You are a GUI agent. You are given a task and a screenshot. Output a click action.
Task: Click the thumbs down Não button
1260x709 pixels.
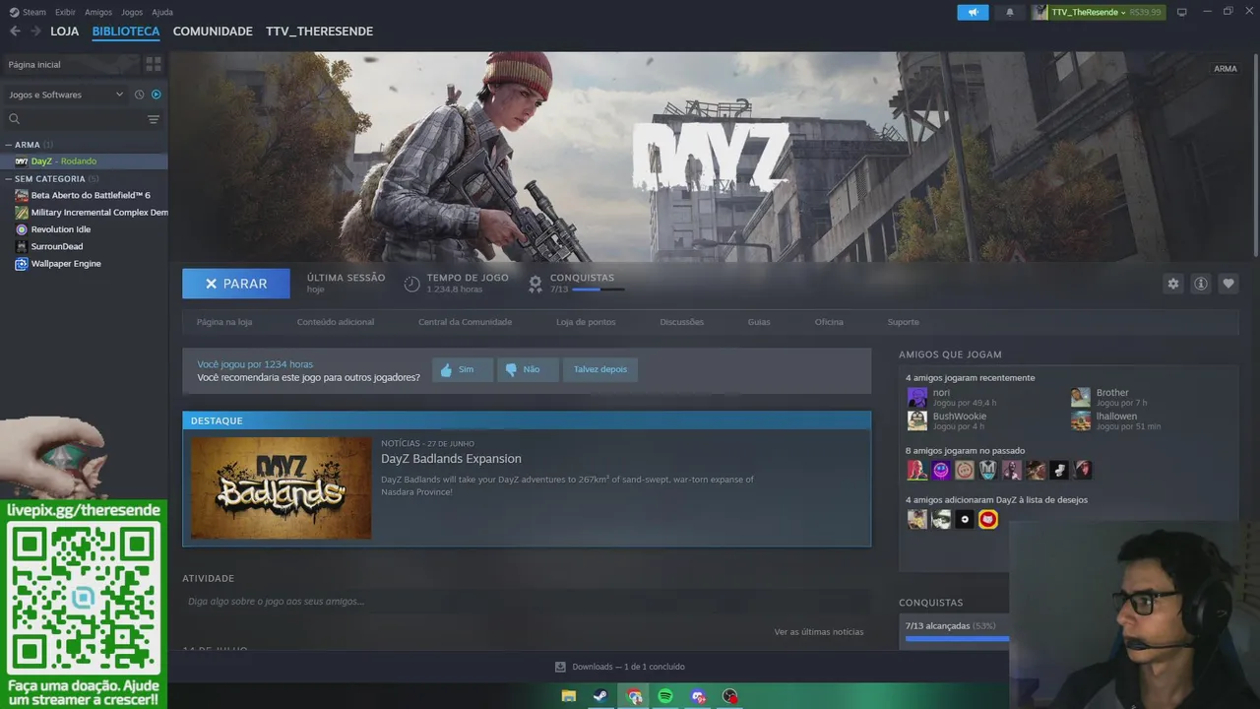click(x=528, y=370)
